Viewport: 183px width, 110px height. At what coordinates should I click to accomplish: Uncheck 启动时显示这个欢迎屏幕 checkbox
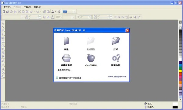click(x=57, y=78)
